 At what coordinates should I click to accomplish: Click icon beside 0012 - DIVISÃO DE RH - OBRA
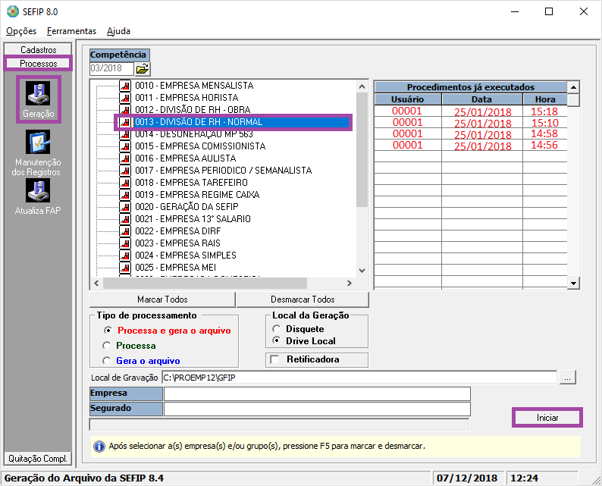tap(125, 109)
